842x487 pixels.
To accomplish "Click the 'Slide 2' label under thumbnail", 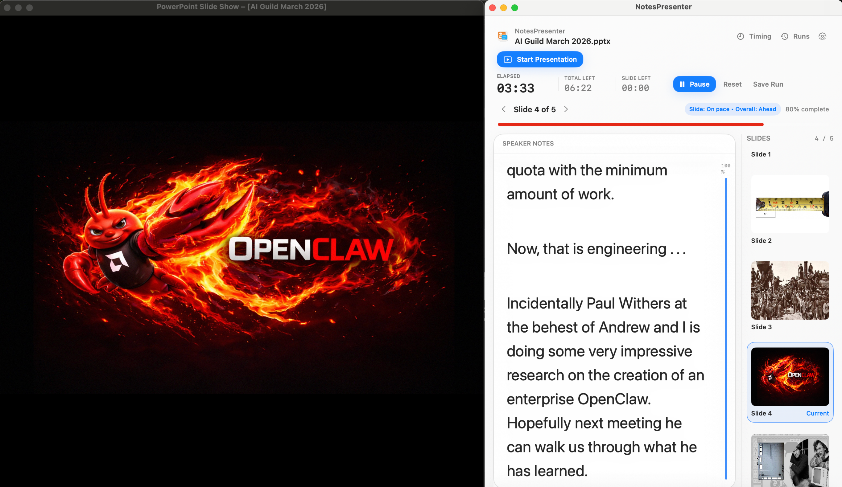I will [x=761, y=240].
